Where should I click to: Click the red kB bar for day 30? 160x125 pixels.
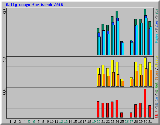coord(145,103)
